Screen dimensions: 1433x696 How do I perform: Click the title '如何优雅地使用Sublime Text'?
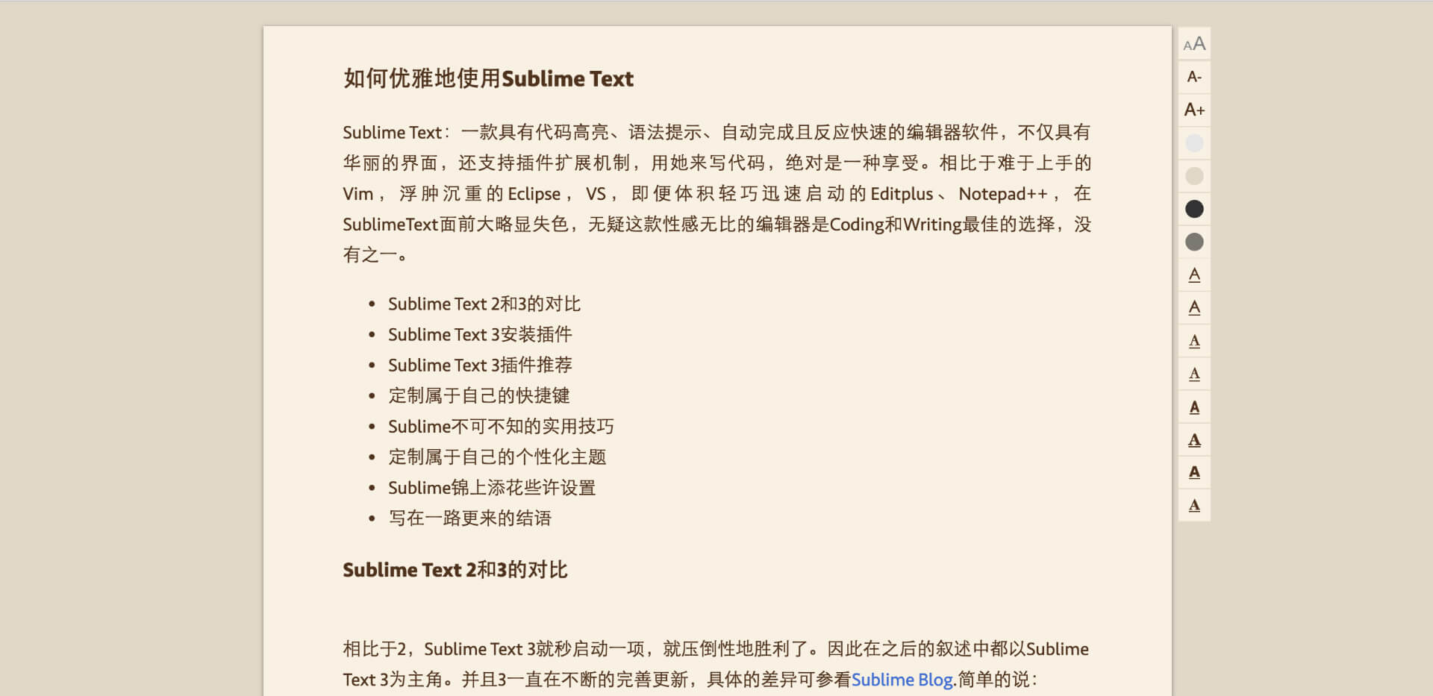point(488,78)
